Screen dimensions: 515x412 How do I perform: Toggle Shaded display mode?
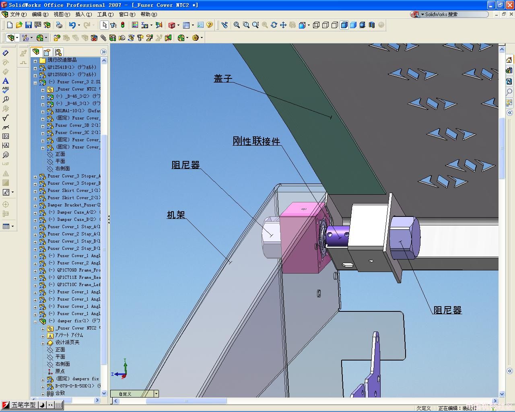click(353, 25)
